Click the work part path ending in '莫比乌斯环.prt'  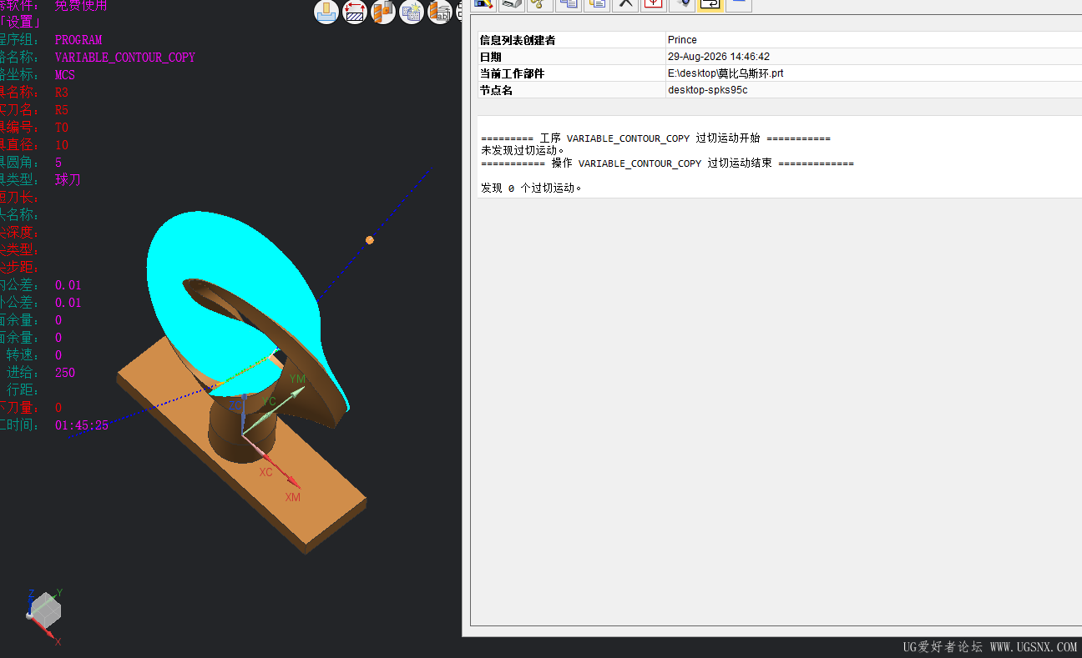pos(726,73)
